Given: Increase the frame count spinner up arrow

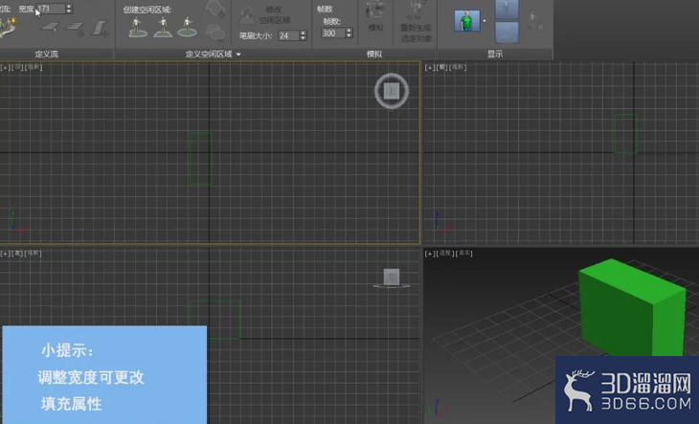Looking at the screenshot, I should coord(349,31).
